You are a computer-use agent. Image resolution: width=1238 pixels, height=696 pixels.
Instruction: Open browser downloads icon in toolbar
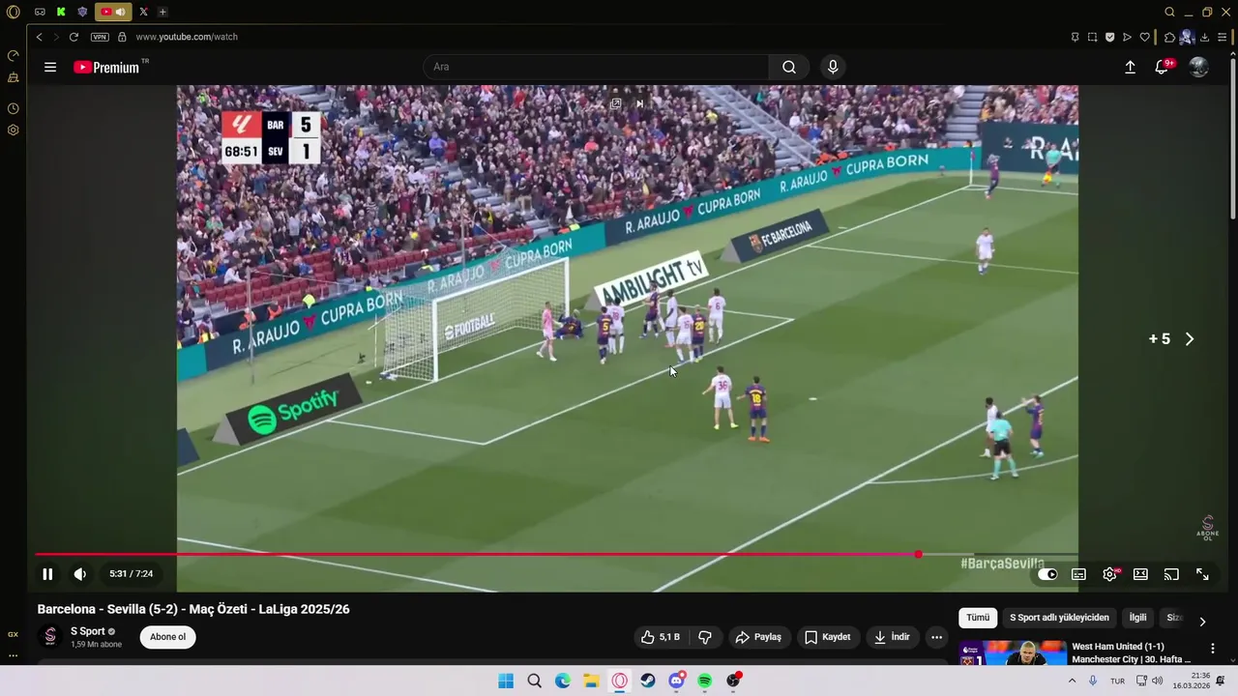(x=1204, y=37)
